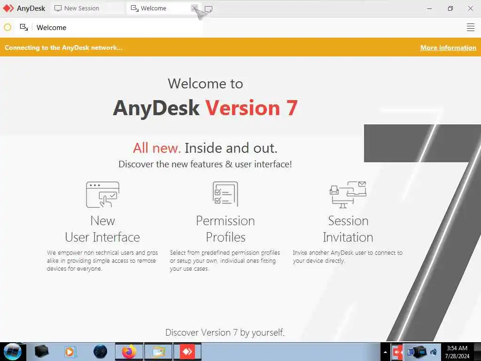
Task: Switch to Firefox in the taskbar
Action: (129, 352)
